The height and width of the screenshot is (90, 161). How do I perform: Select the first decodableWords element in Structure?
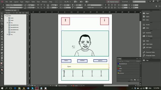pos(14,25)
